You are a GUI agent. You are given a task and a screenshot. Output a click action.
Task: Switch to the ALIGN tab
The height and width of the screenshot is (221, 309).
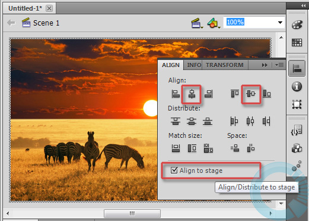pyautogui.click(x=171, y=65)
